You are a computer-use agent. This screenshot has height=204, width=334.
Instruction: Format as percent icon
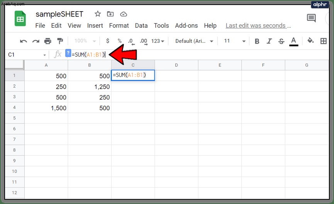pos(119,40)
